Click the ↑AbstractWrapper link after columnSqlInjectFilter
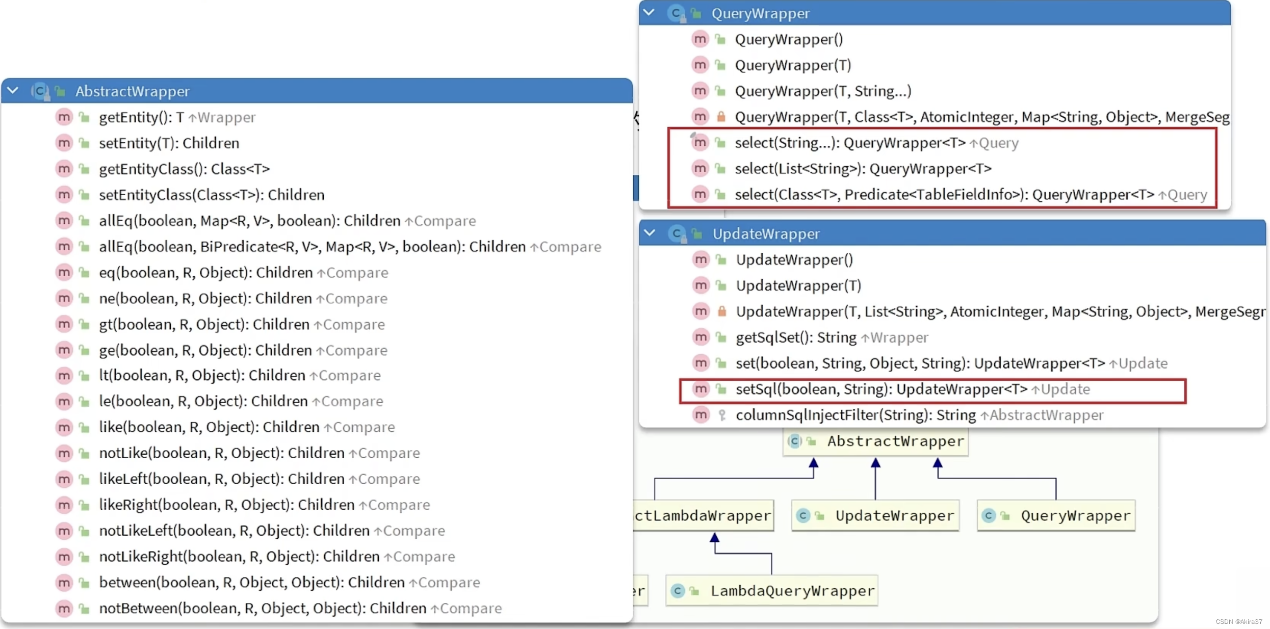The width and height of the screenshot is (1270, 629). coord(1042,415)
